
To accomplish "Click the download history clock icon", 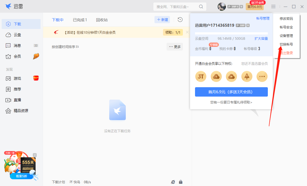I will 180,20.
